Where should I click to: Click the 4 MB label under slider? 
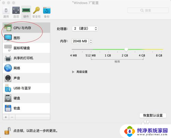click(74, 56)
